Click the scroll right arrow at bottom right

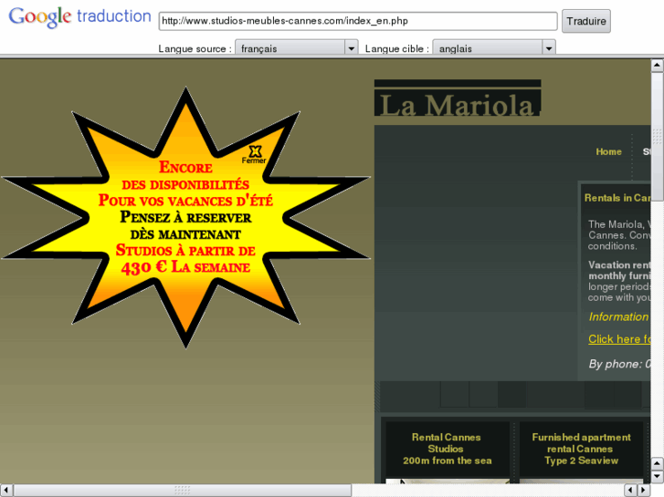[643, 490]
